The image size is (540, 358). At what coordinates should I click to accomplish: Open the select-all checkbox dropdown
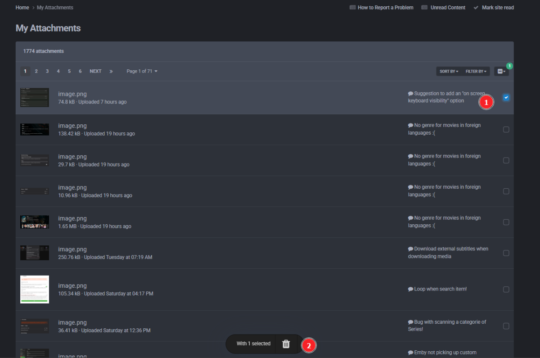[x=502, y=71]
